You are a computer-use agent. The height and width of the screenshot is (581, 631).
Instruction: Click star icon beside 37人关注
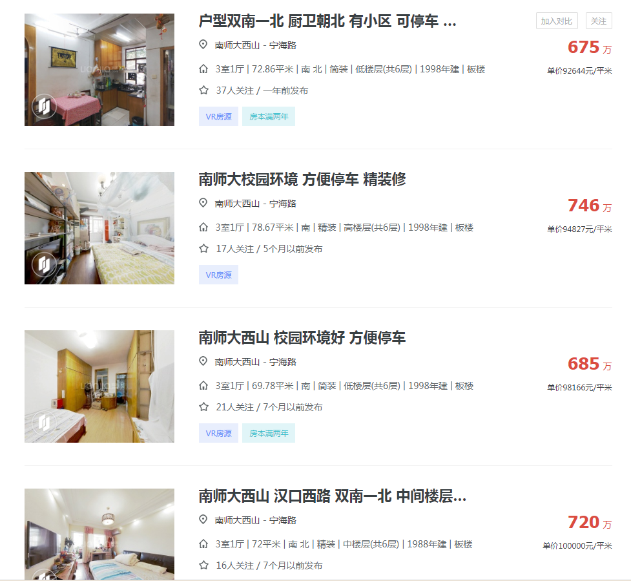pos(203,90)
